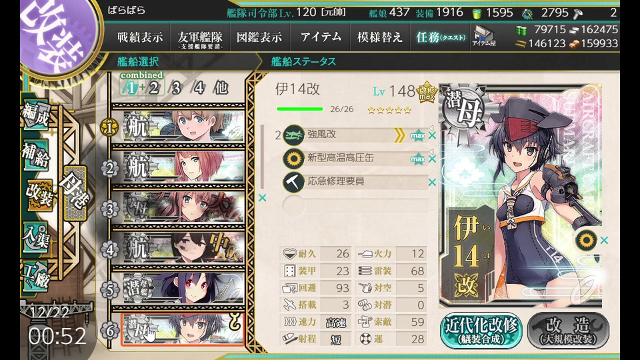Click the reinforcement expansion slot gear icon
The height and width of the screenshot is (360, 640).
pyautogui.click(x=586, y=241)
